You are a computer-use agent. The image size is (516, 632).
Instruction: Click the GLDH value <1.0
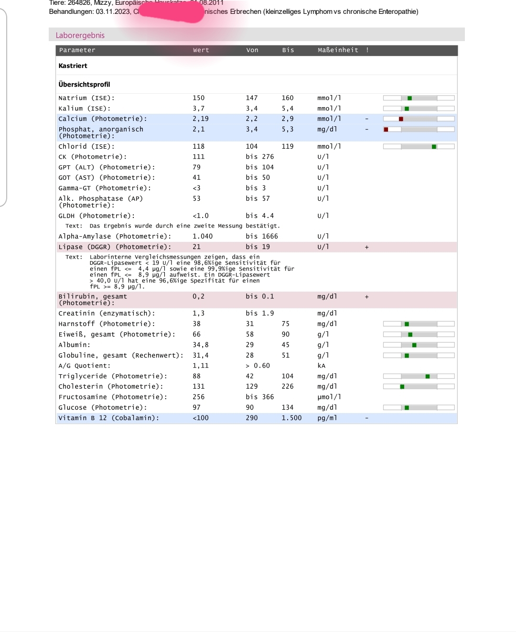[201, 216]
